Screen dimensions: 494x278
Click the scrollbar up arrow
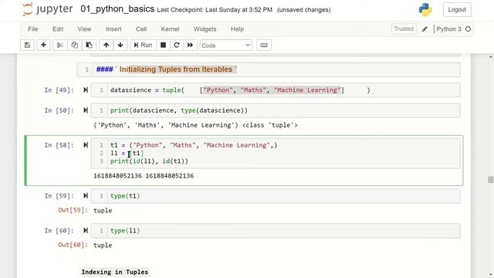pos(491,57)
